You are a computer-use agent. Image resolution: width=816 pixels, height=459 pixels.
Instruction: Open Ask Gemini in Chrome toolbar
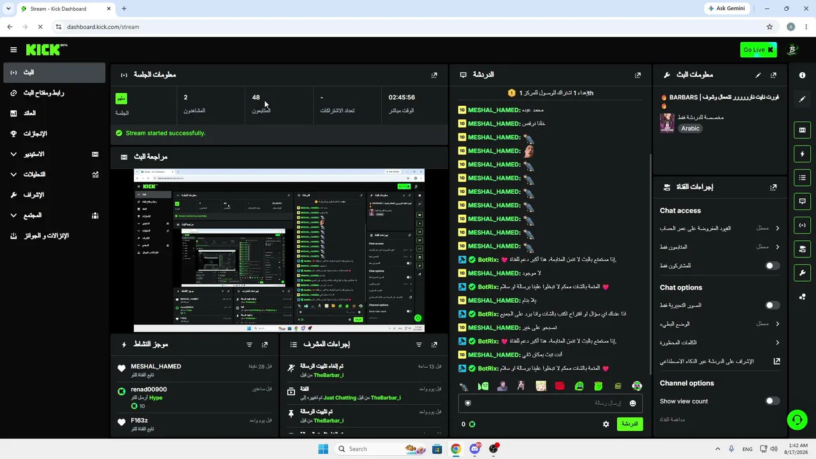(x=727, y=8)
